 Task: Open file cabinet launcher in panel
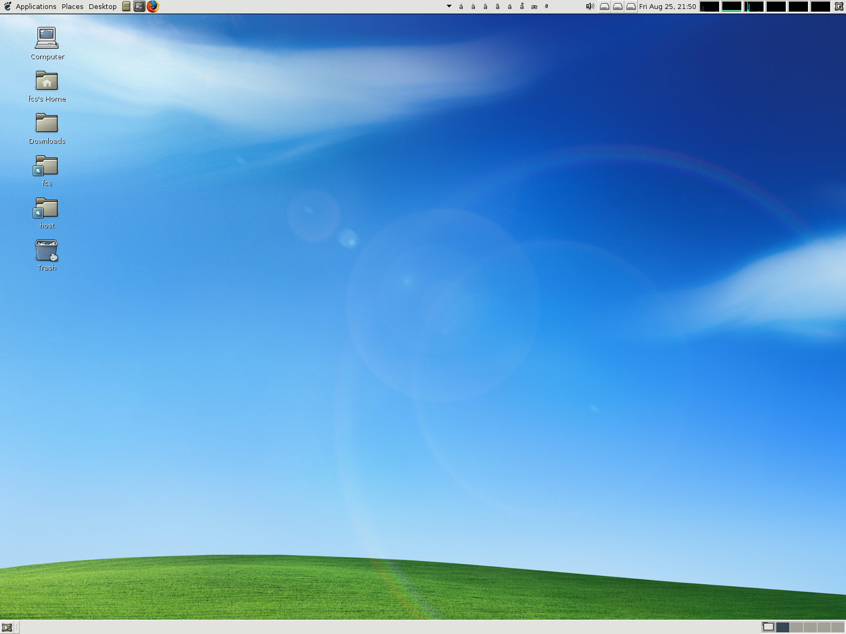tap(126, 6)
